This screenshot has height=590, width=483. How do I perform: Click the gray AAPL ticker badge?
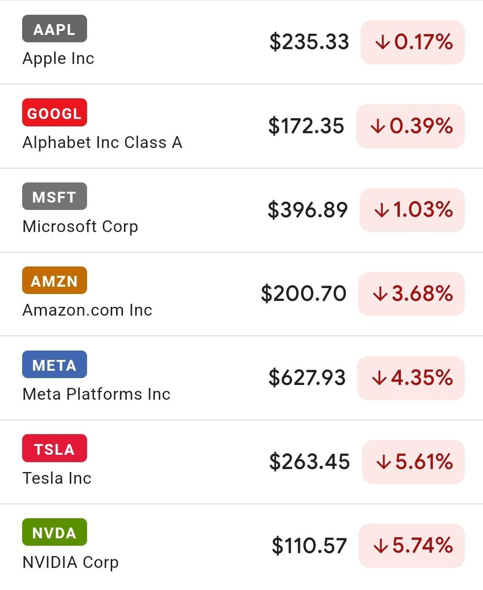tap(55, 29)
